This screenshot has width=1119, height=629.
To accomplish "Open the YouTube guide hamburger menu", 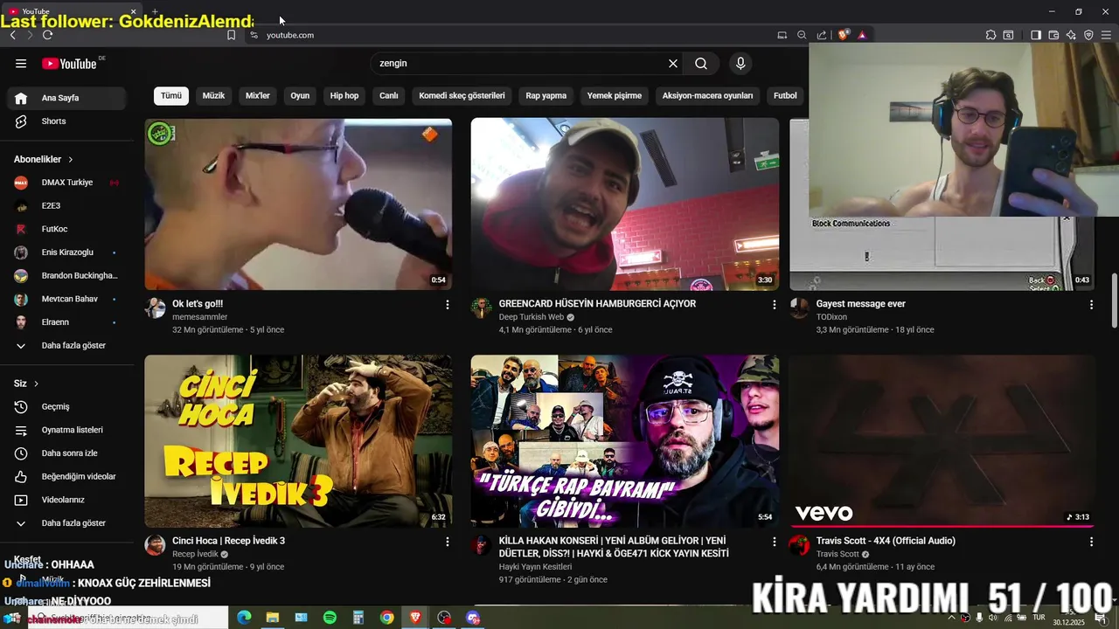I will tap(21, 63).
